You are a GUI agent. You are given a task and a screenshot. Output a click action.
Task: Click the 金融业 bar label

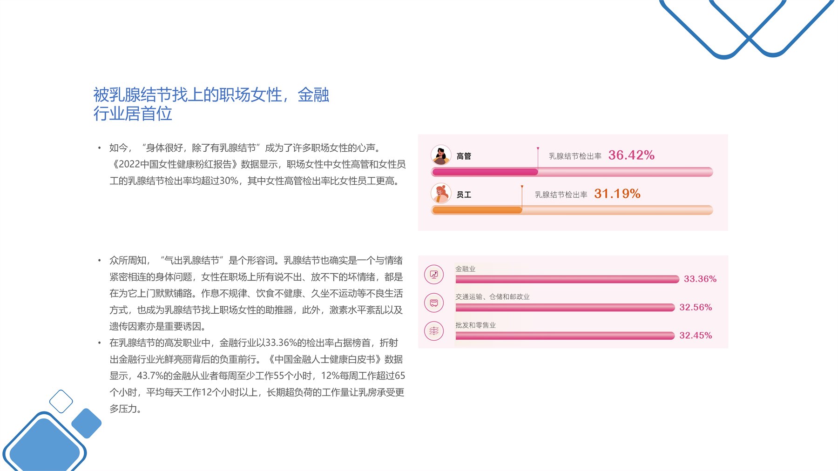(466, 269)
